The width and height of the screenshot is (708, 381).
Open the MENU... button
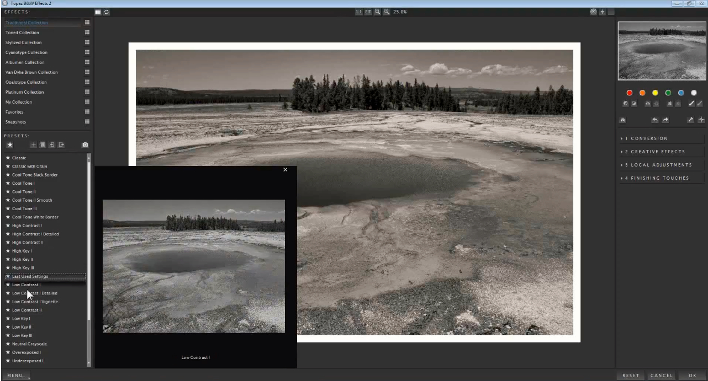click(x=16, y=375)
